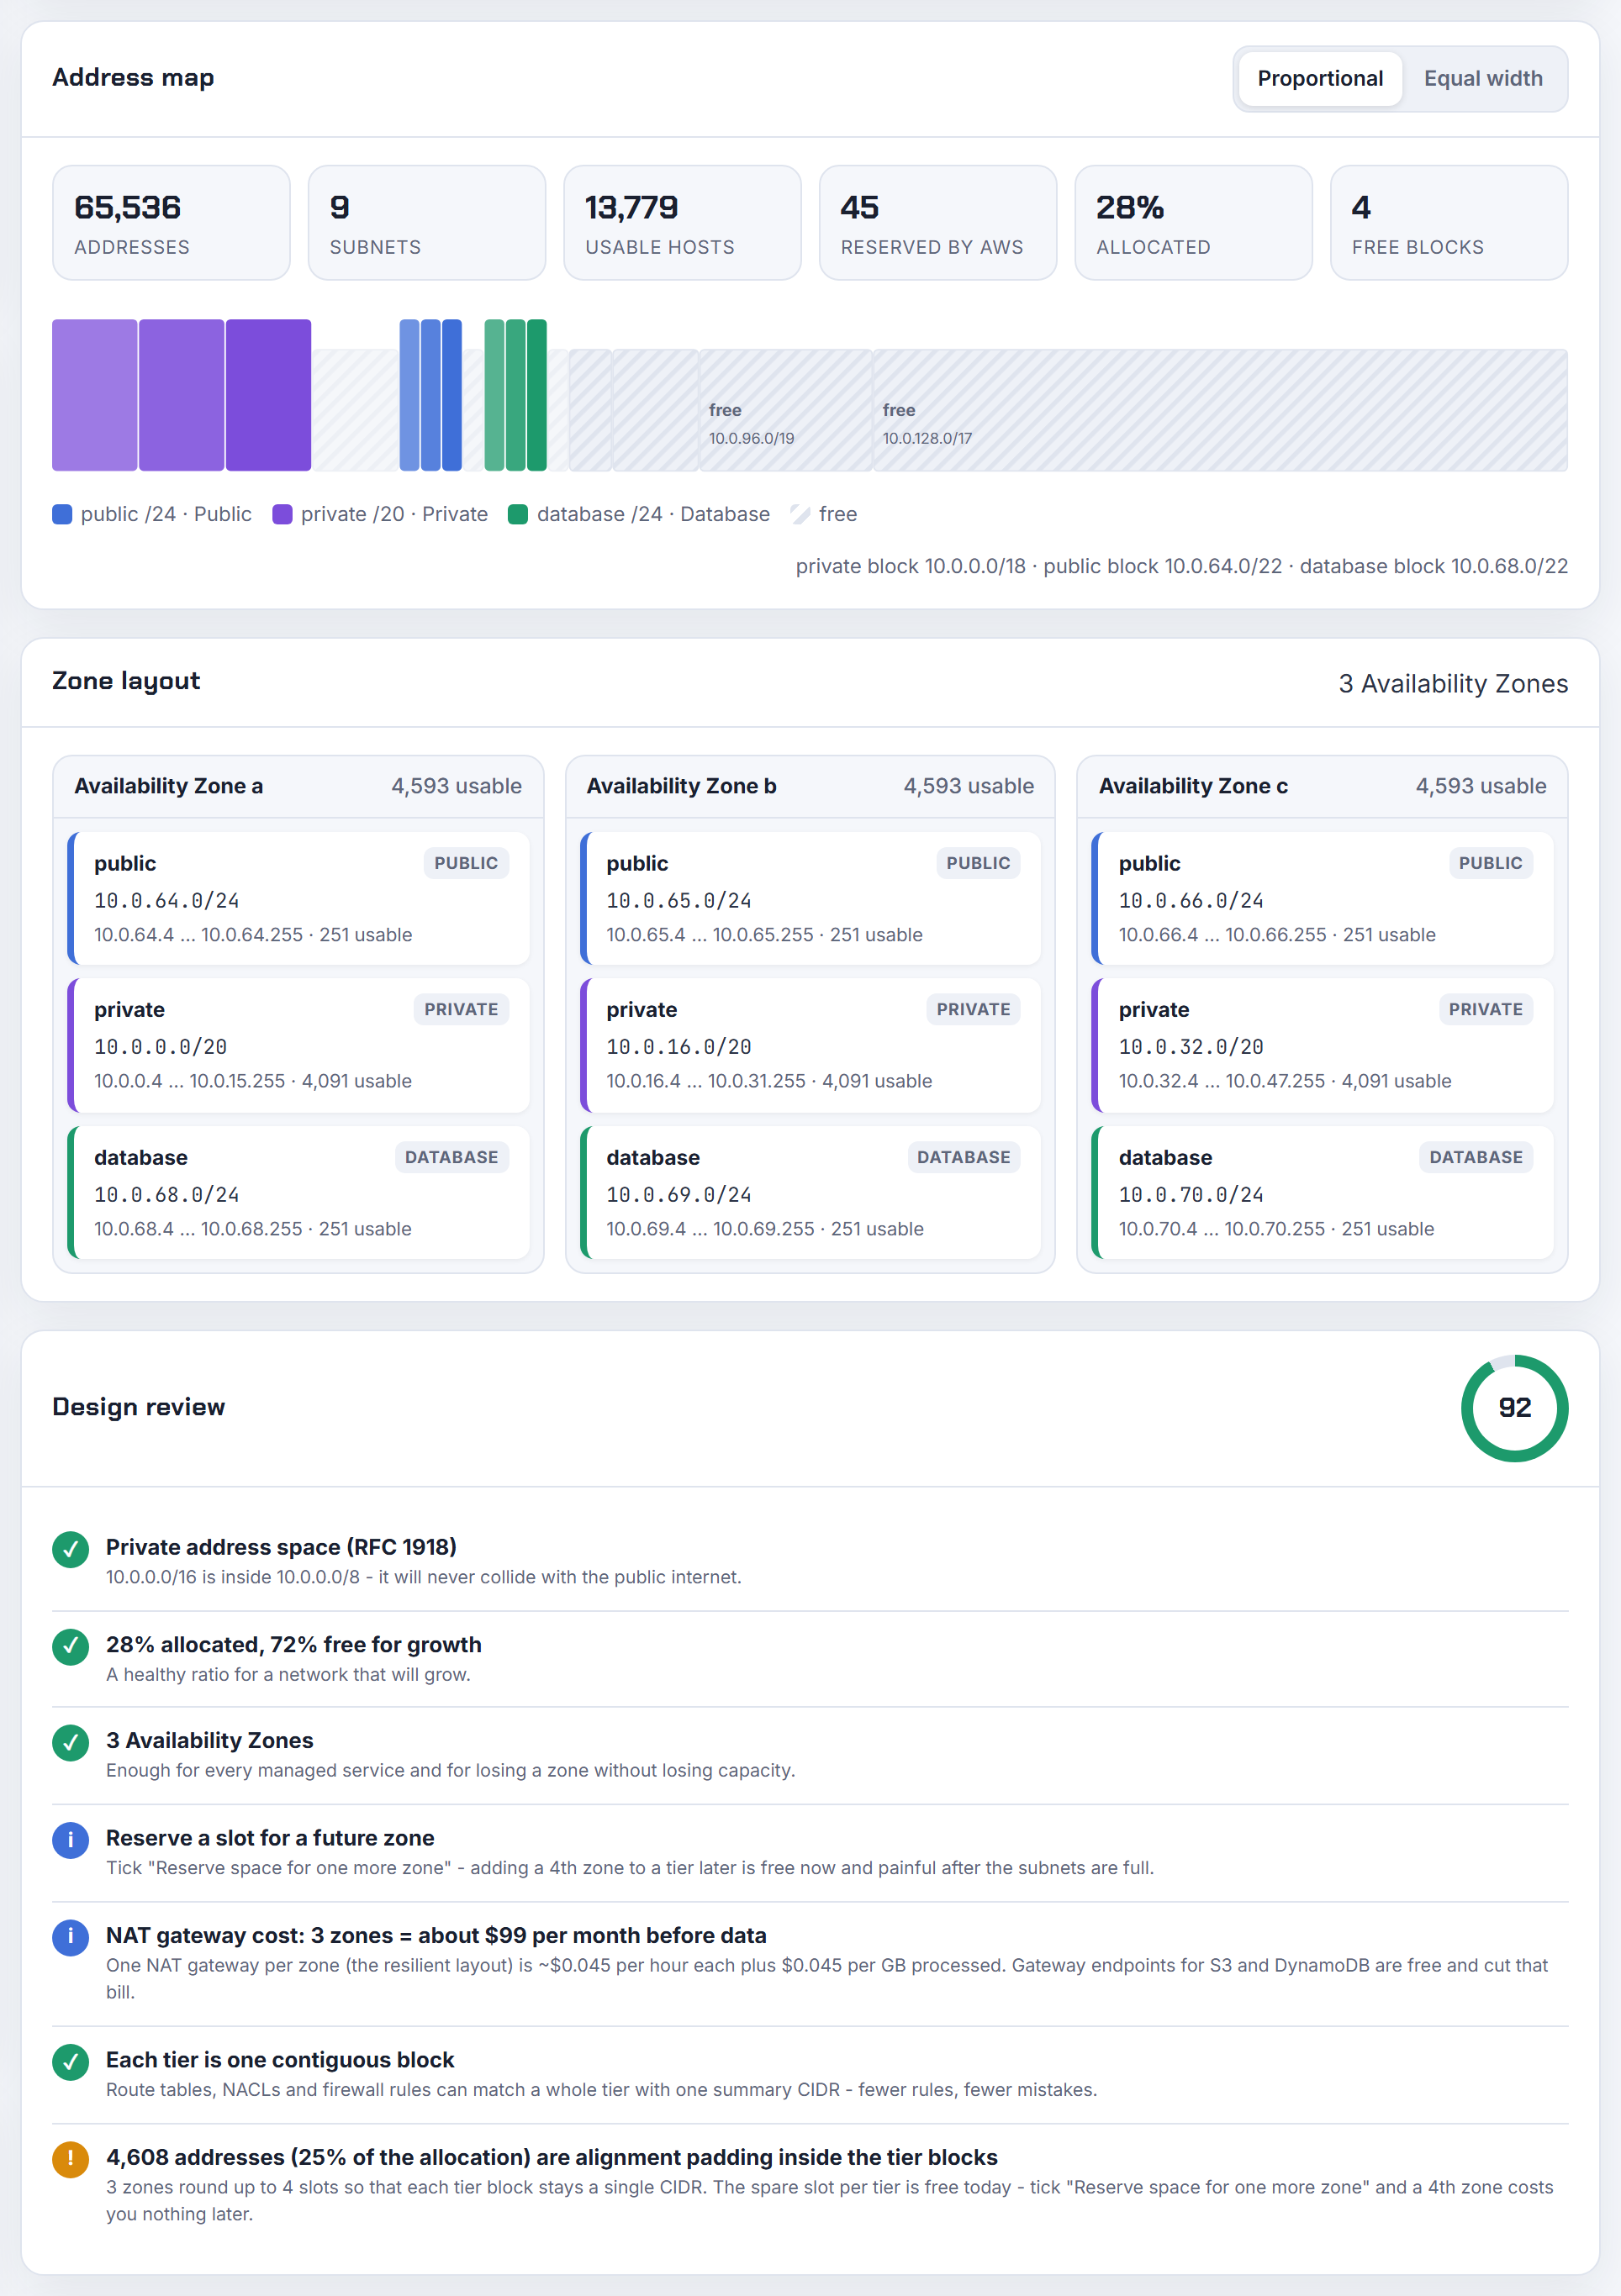Open the public 10.0.65.0/24 subnet card

point(810,898)
